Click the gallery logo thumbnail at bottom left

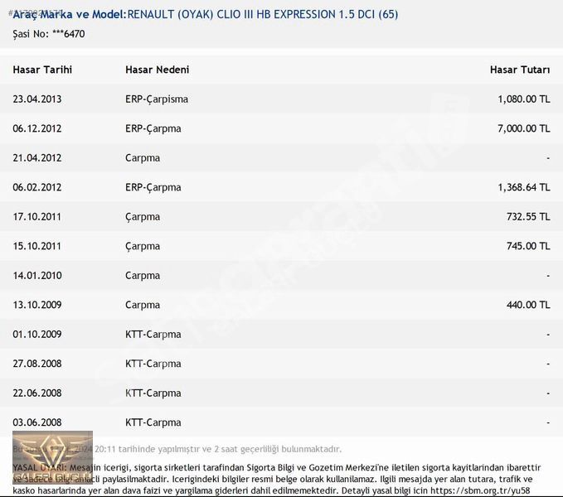pyautogui.click(x=52, y=457)
